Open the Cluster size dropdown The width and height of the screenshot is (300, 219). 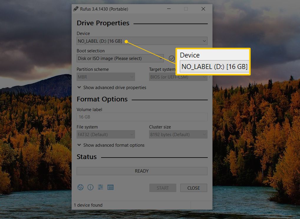point(178,135)
